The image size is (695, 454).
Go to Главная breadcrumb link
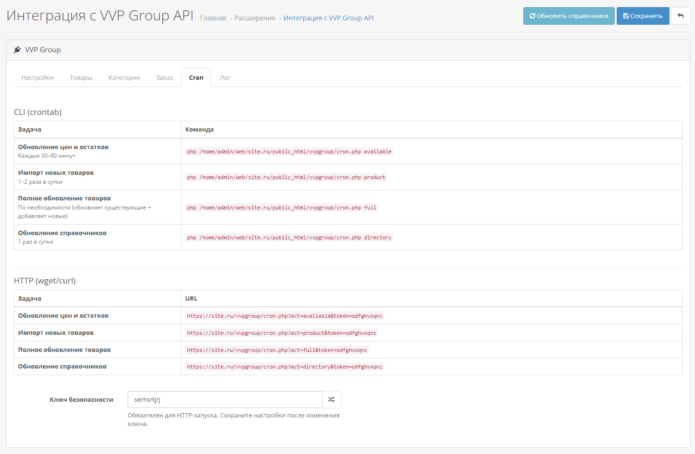[x=213, y=18]
